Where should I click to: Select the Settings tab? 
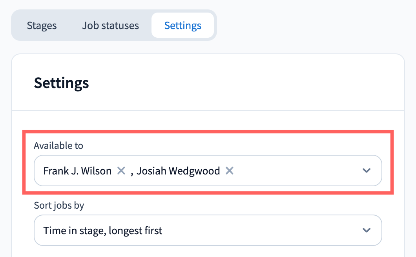click(x=182, y=26)
